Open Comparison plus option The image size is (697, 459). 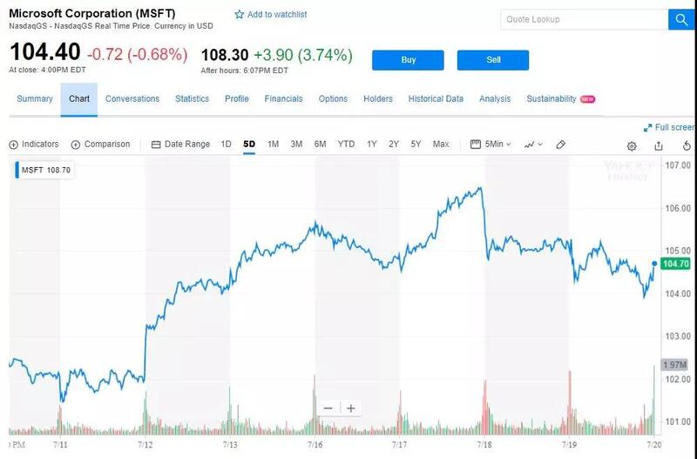click(76, 145)
